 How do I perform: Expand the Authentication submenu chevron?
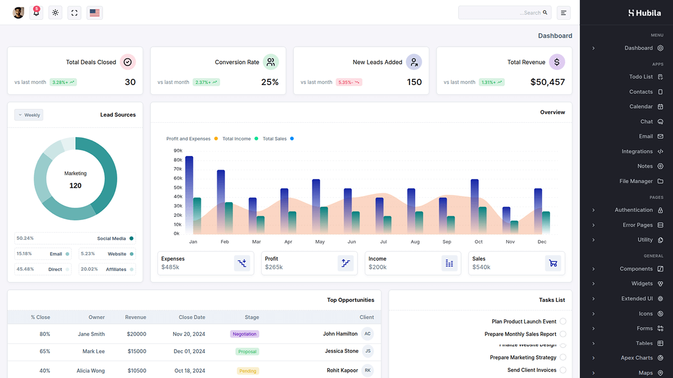click(594, 210)
